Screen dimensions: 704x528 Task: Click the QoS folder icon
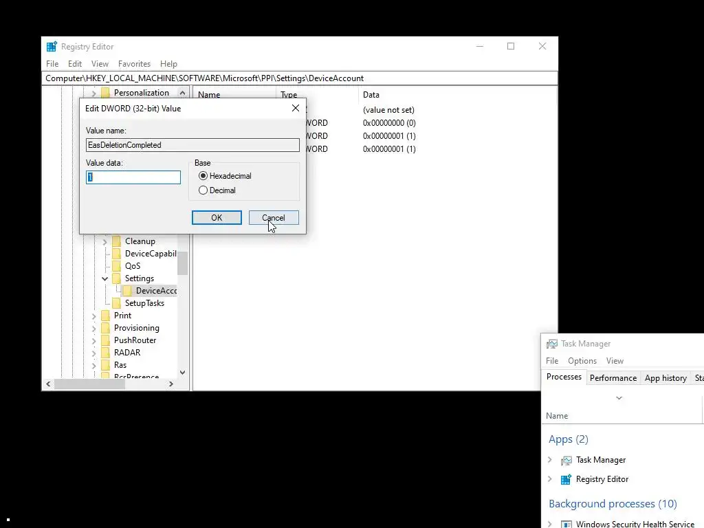point(116,266)
